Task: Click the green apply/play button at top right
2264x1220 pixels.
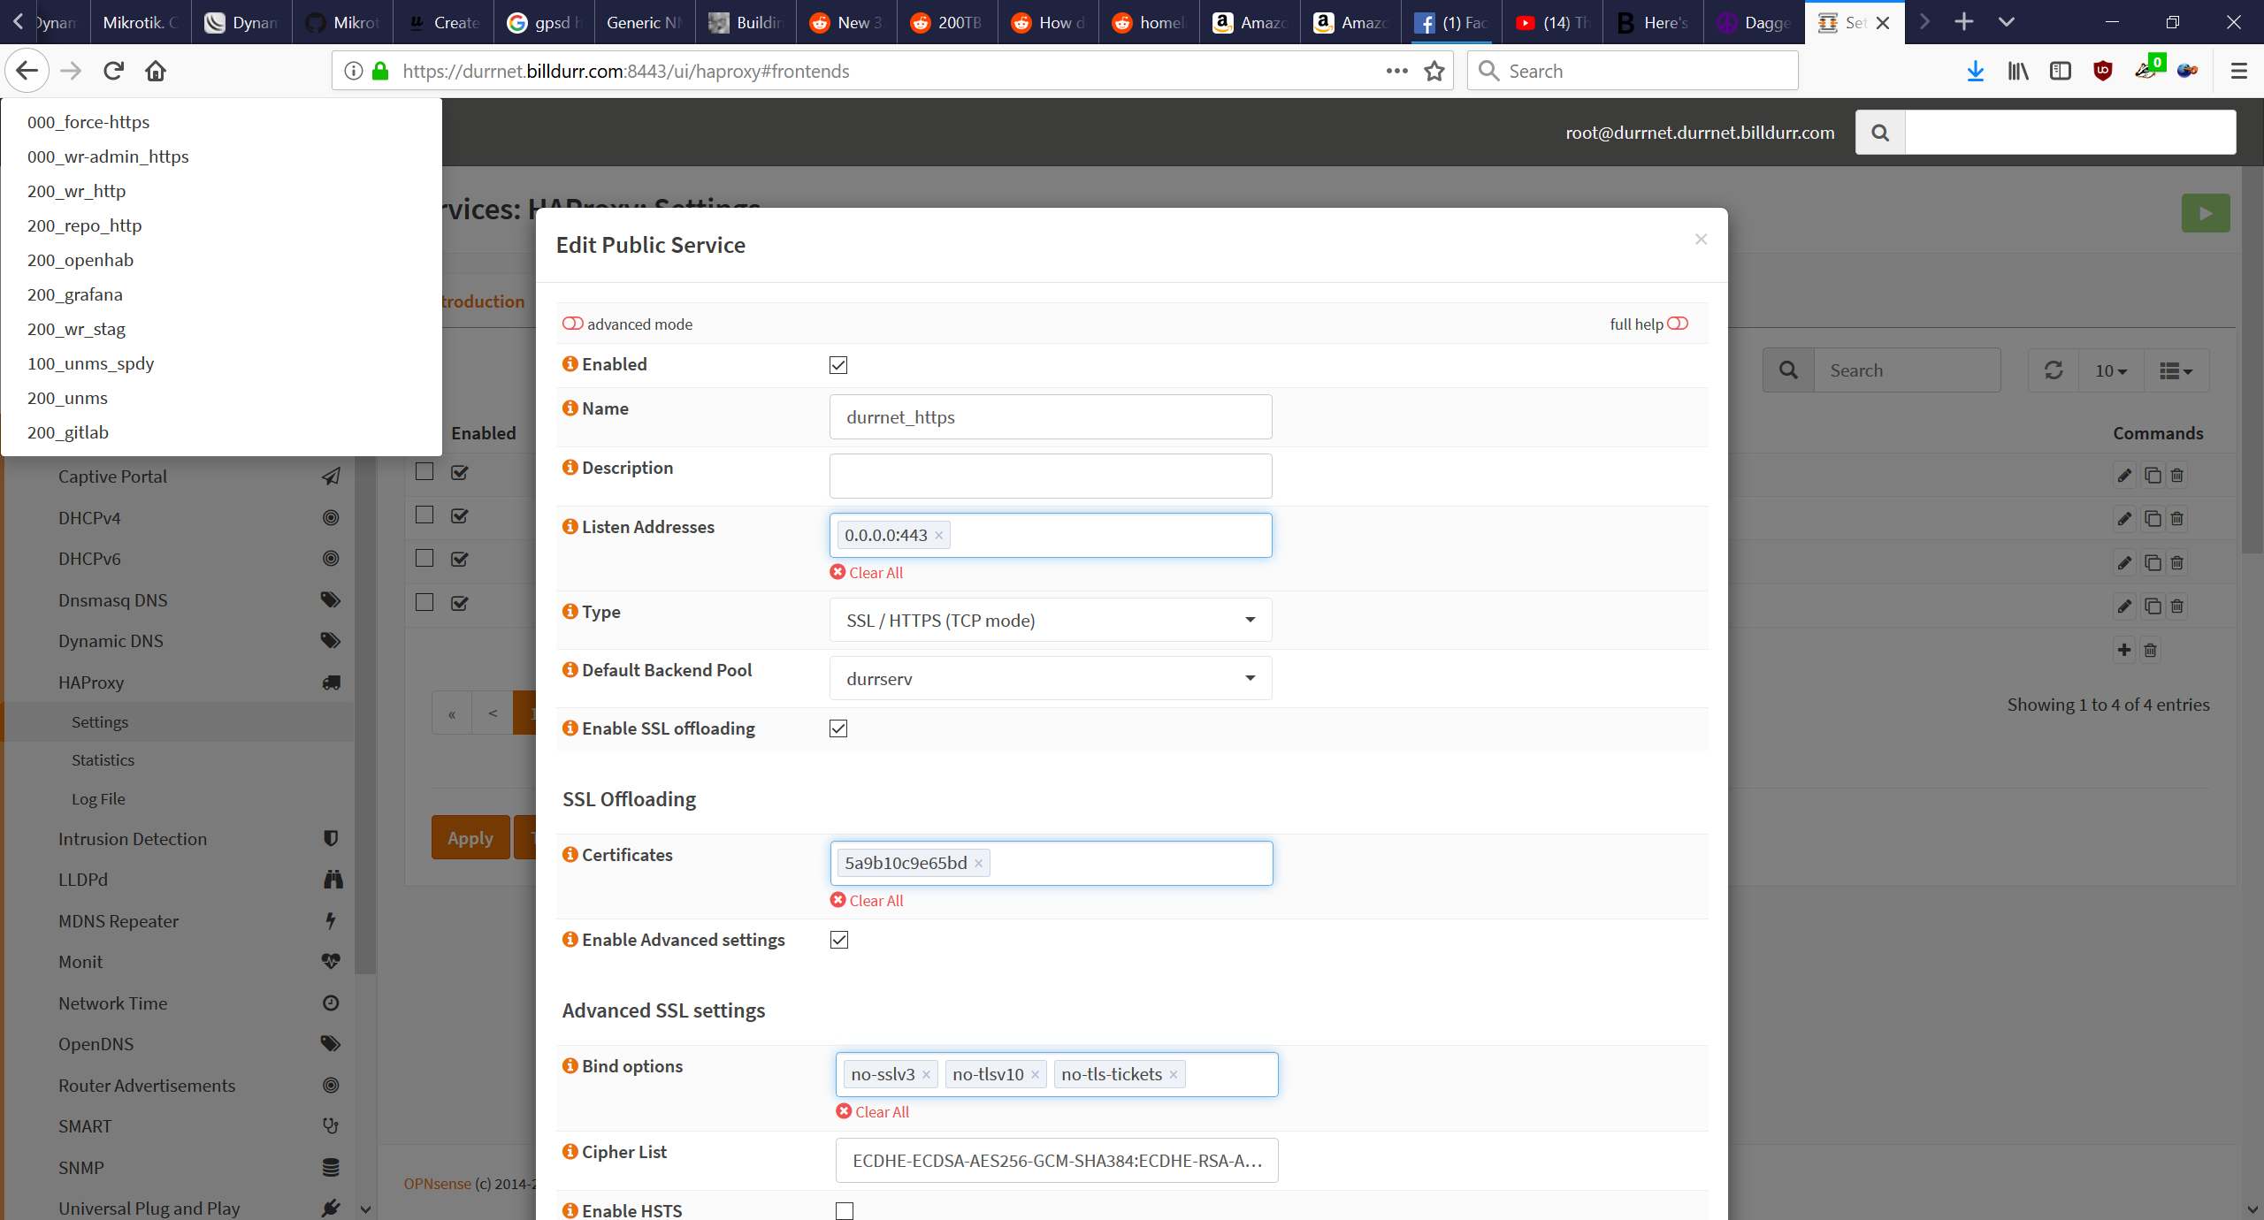Action: click(x=2206, y=212)
